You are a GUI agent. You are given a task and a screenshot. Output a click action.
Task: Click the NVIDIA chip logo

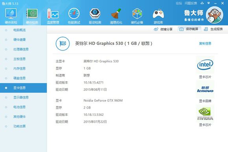point(205,114)
